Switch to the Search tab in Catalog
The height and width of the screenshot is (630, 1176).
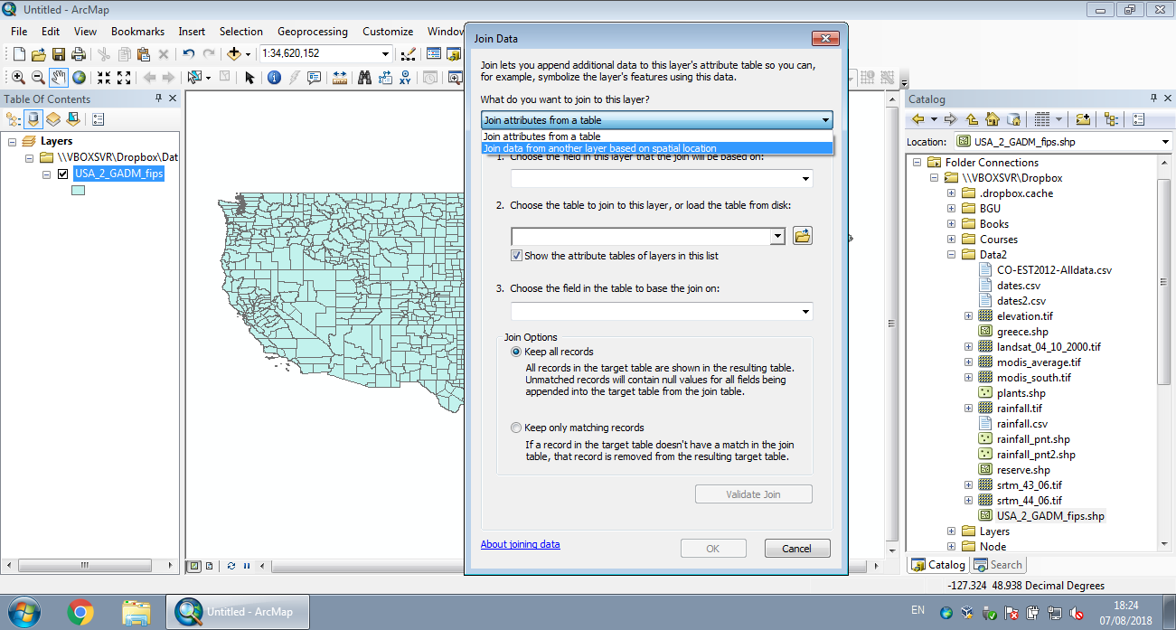(998, 564)
